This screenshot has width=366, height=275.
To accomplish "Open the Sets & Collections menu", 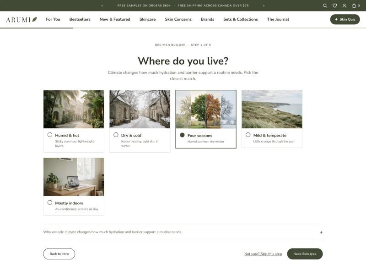I will pos(241,19).
